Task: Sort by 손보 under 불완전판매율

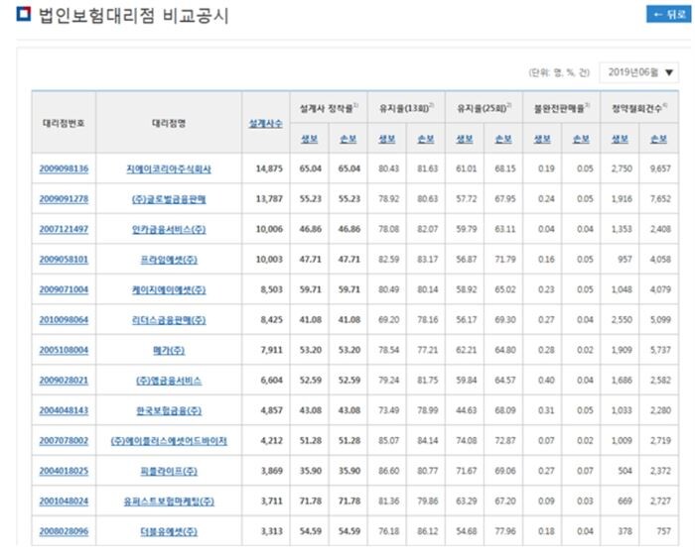Action: point(581,139)
